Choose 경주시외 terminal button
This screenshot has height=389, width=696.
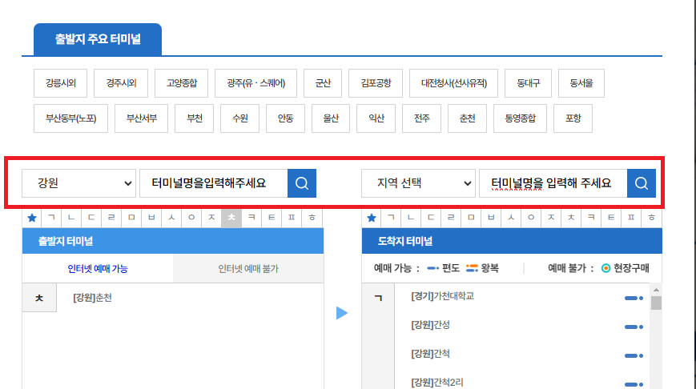pyautogui.click(x=121, y=83)
